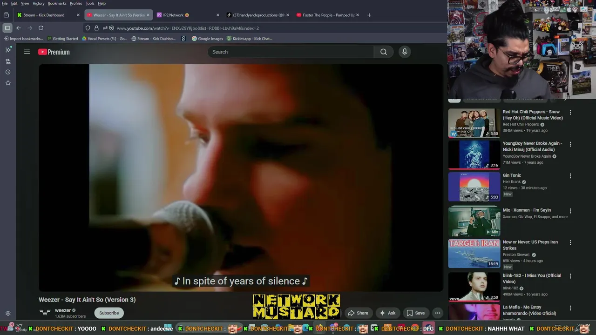Open options menu for YoungBoy Nicki Minaj video
The width and height of the screenshot is (596, 335).
(570, 144)
